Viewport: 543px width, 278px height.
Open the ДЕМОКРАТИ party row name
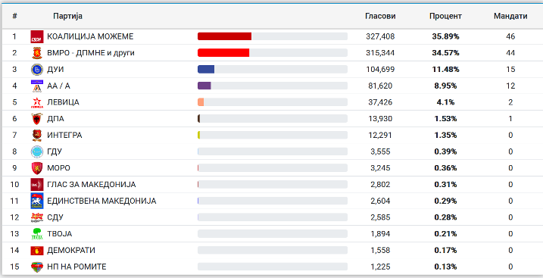pyautogui.click(x=71, y=250)
